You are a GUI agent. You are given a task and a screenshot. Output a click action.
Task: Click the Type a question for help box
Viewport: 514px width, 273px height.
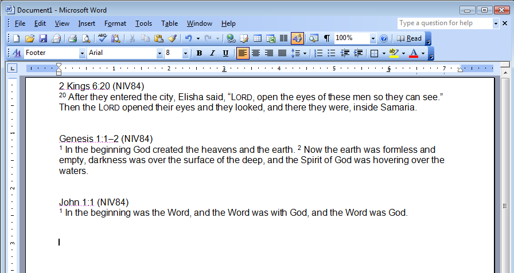[445, 23]
